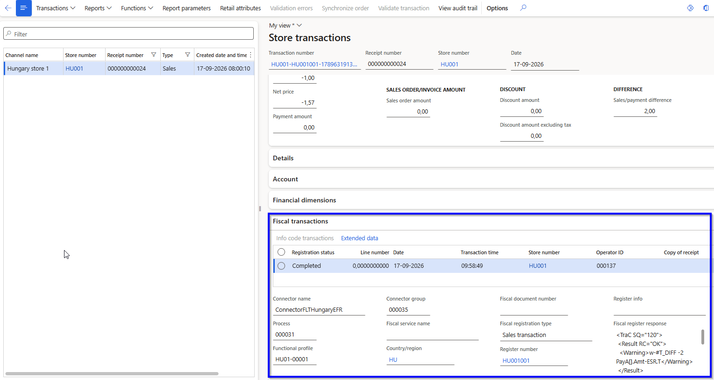The width and height of the screenshot is (714, 380).
Task: Open the Office app icon top right
Action: [706, 8]
